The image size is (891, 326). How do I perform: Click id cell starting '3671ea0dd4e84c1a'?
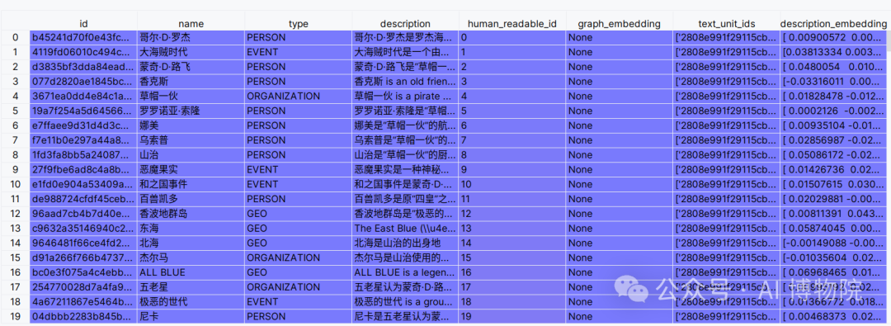tap(83, 96)
